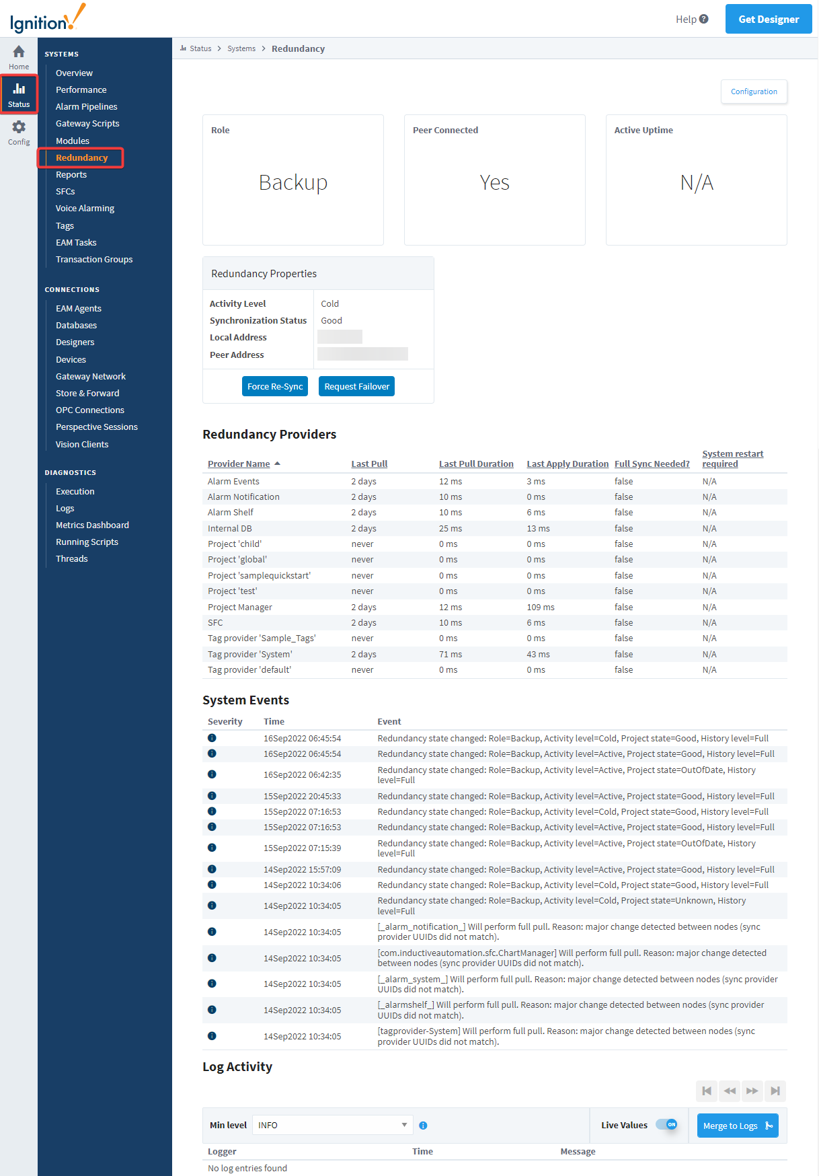The width and height of the screenshot is (819, 1176).
Task: Click info icon for 15Sep2022 20:45:33 event
Action: click(212, 796)
